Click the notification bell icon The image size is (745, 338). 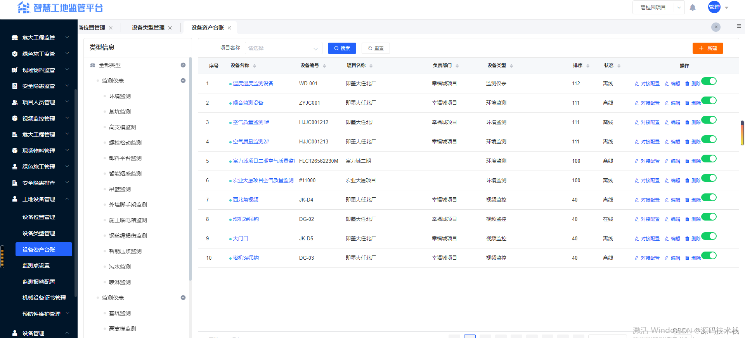[693, 7]
